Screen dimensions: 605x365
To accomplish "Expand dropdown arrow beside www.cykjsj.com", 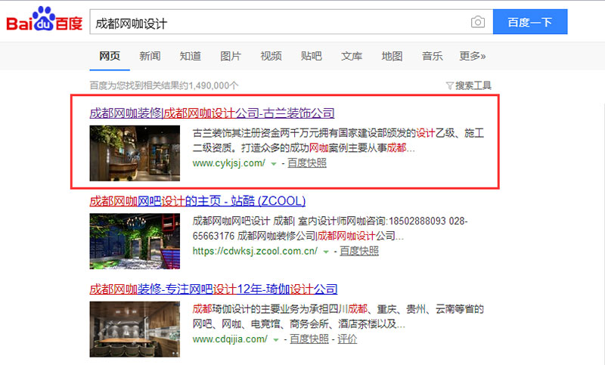I will point(274,164).
